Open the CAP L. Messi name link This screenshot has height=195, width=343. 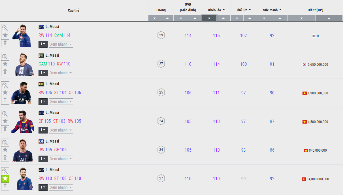[52, 141]
